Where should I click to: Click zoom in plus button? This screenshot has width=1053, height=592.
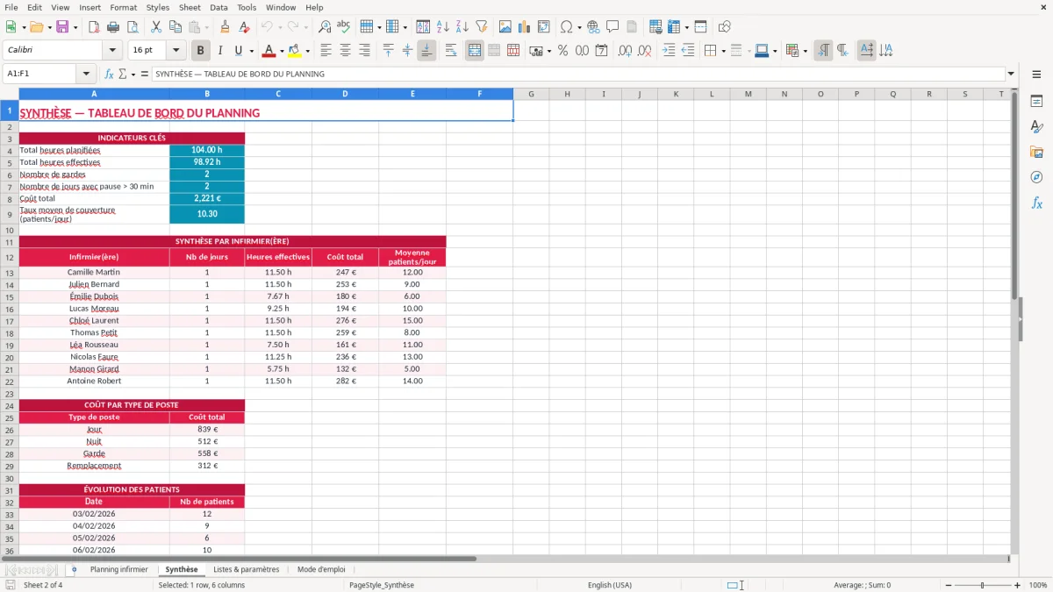1018,585
